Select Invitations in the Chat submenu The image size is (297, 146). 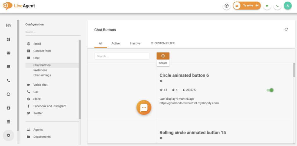40,70
